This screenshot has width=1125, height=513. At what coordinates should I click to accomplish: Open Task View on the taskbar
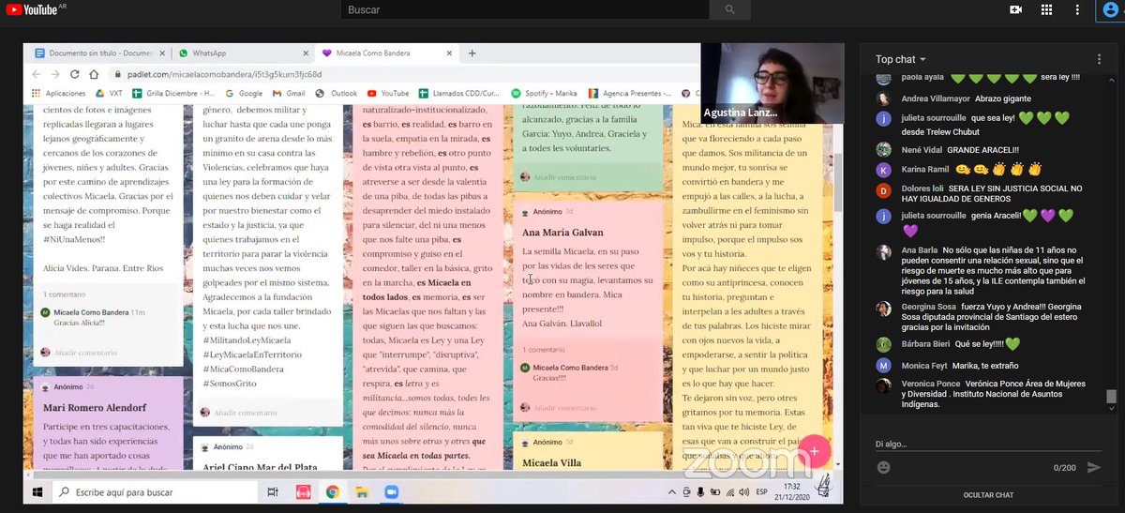[x=273, y=491]
